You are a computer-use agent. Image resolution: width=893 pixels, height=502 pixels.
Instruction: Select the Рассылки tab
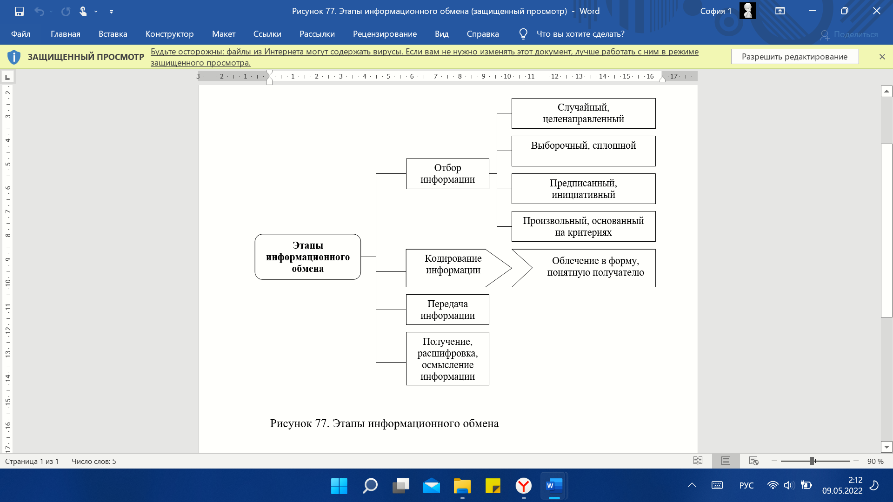(x=317, y=34)
